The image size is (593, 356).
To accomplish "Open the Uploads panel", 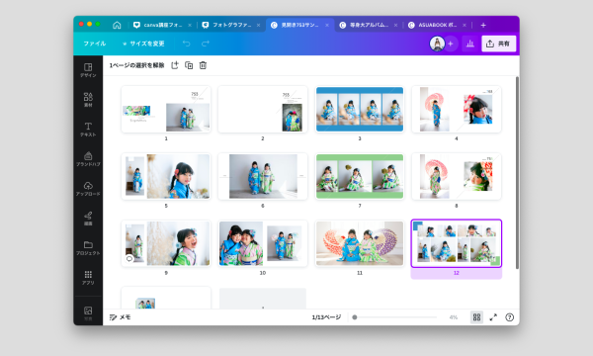I will pos(88,189).
